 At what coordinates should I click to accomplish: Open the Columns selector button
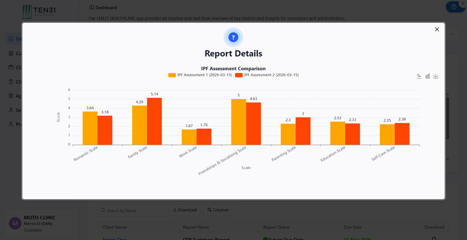tap(218, 210)
